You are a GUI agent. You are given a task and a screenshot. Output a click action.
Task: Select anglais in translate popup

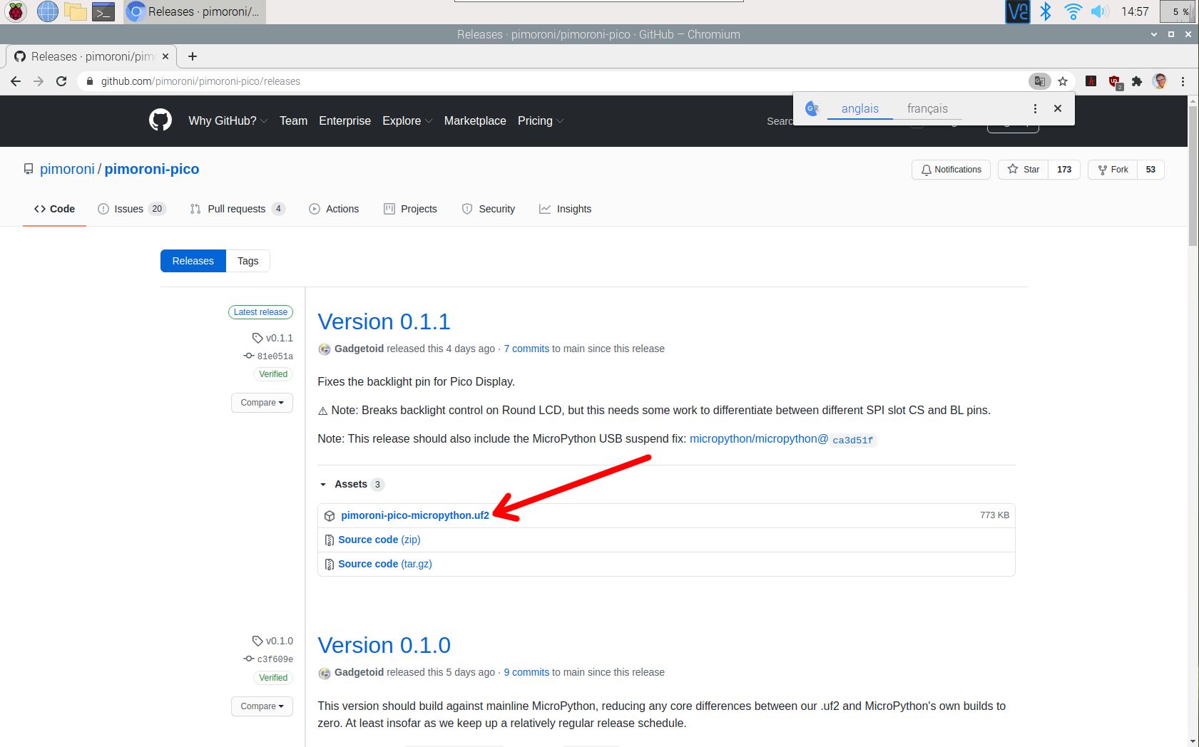click(860, 108)
